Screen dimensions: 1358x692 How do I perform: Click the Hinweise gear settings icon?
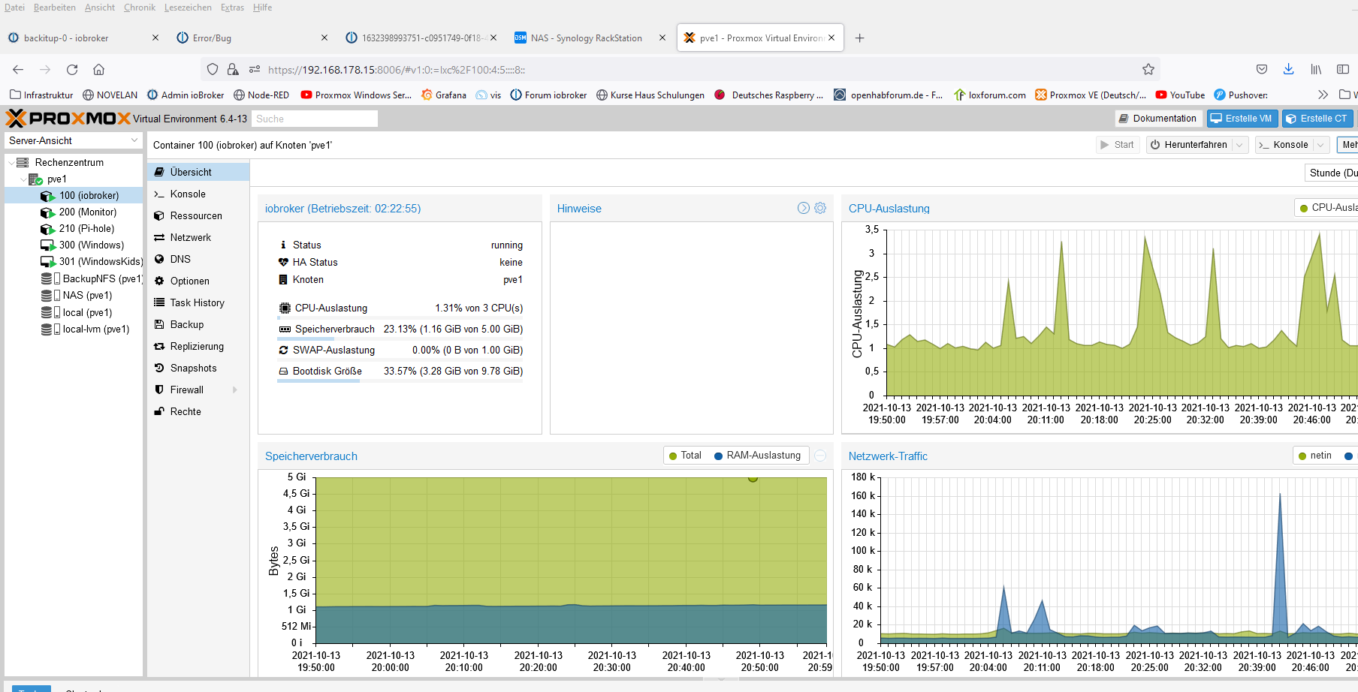[820, 208]
